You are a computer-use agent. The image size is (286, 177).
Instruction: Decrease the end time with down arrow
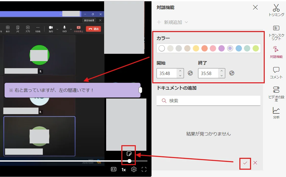click(222, 75)
